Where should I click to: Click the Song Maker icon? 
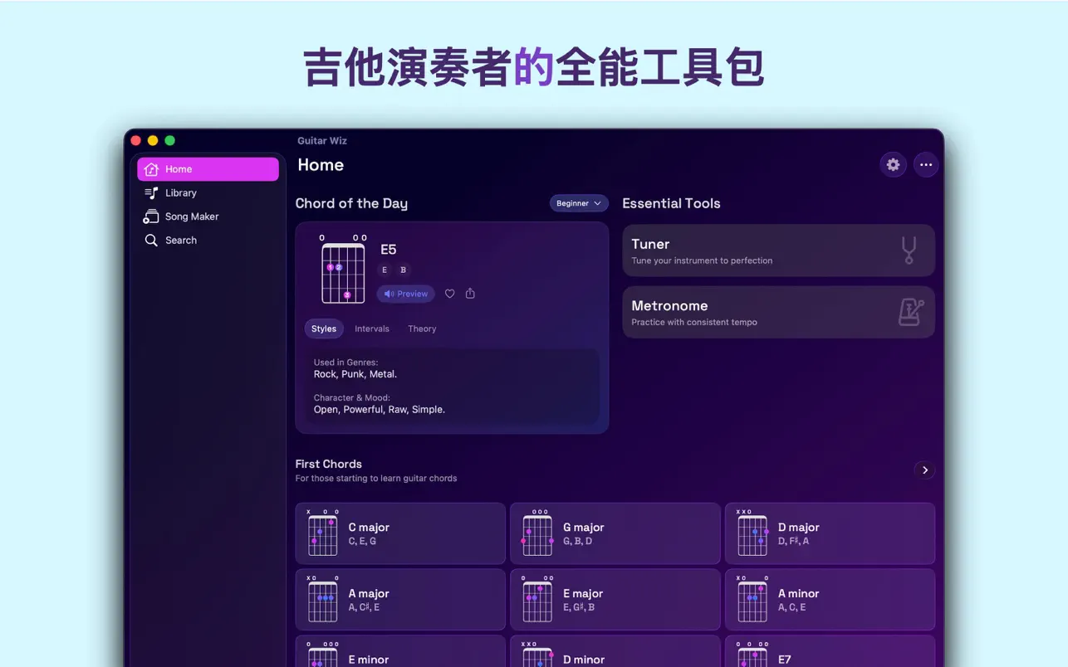point(151,217)
